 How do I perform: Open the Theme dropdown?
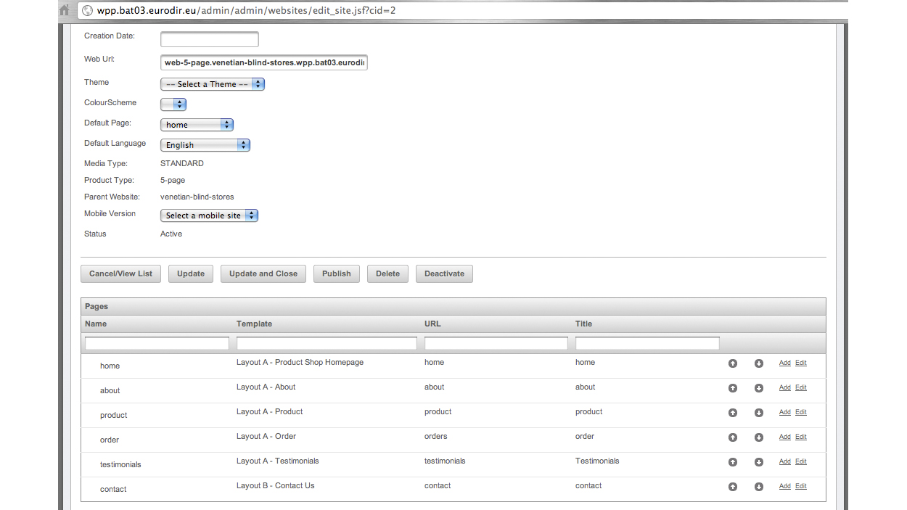pos(213,84)
